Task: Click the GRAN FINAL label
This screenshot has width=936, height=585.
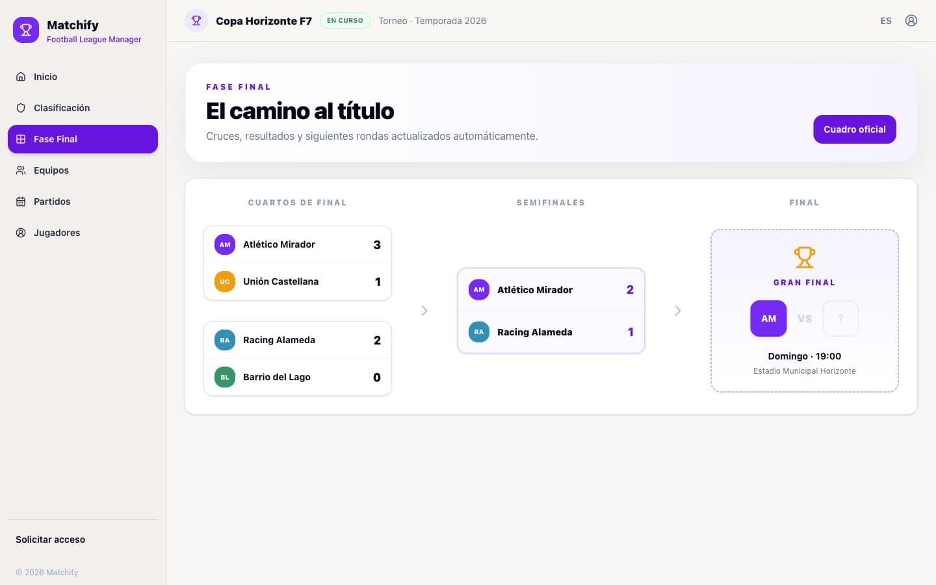Action: pos(805,283)
